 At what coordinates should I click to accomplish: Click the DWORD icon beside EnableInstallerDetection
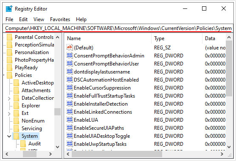click(69, 104)
